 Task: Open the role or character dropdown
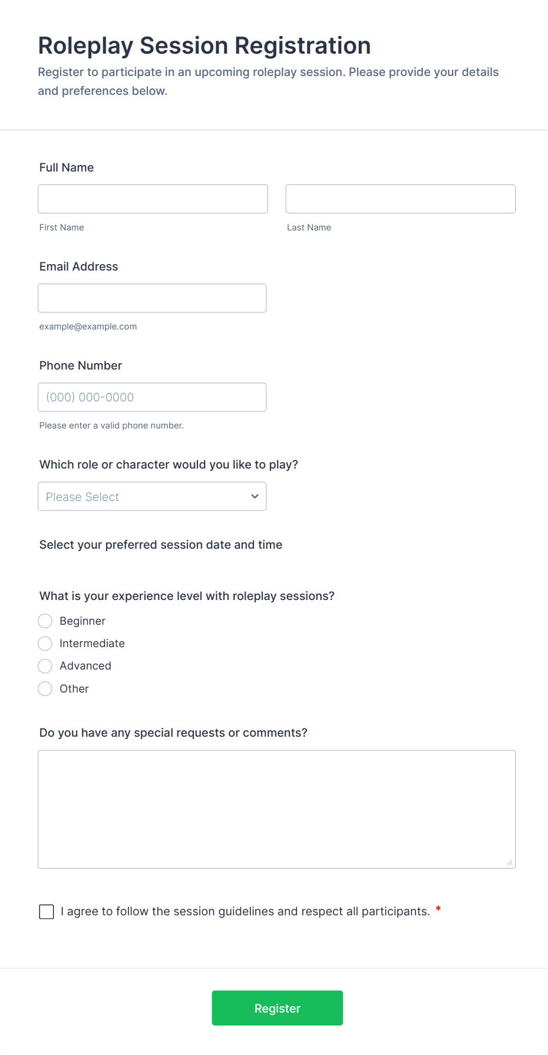coord(152,496)
